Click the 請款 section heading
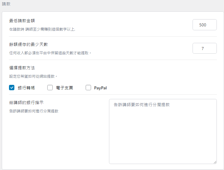Viewport: 224px width, 170px height. coord(6,4)
